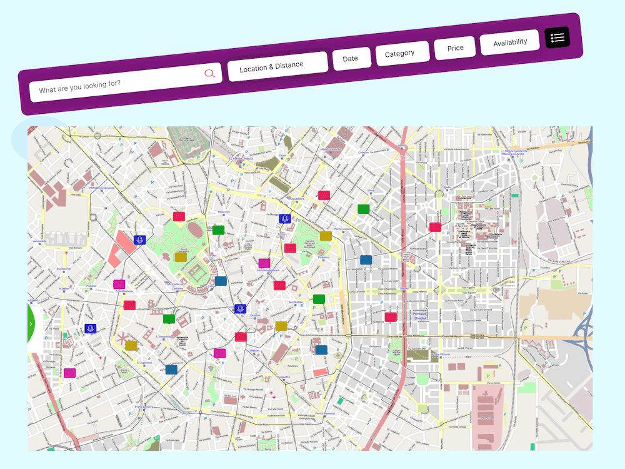The height and width of the screenshot is (469, 625).
Task: Select the green marker right of San Babila
Action: (319, 299)
